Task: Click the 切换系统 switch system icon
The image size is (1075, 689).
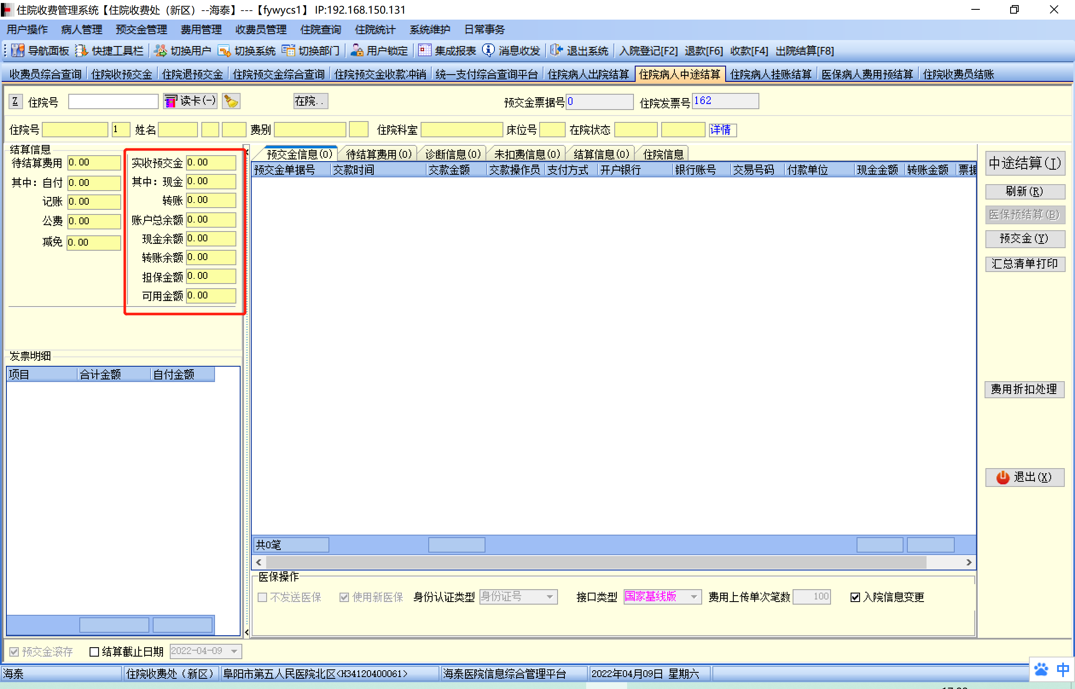Action: pyautogui.click(x=224, y=51)
